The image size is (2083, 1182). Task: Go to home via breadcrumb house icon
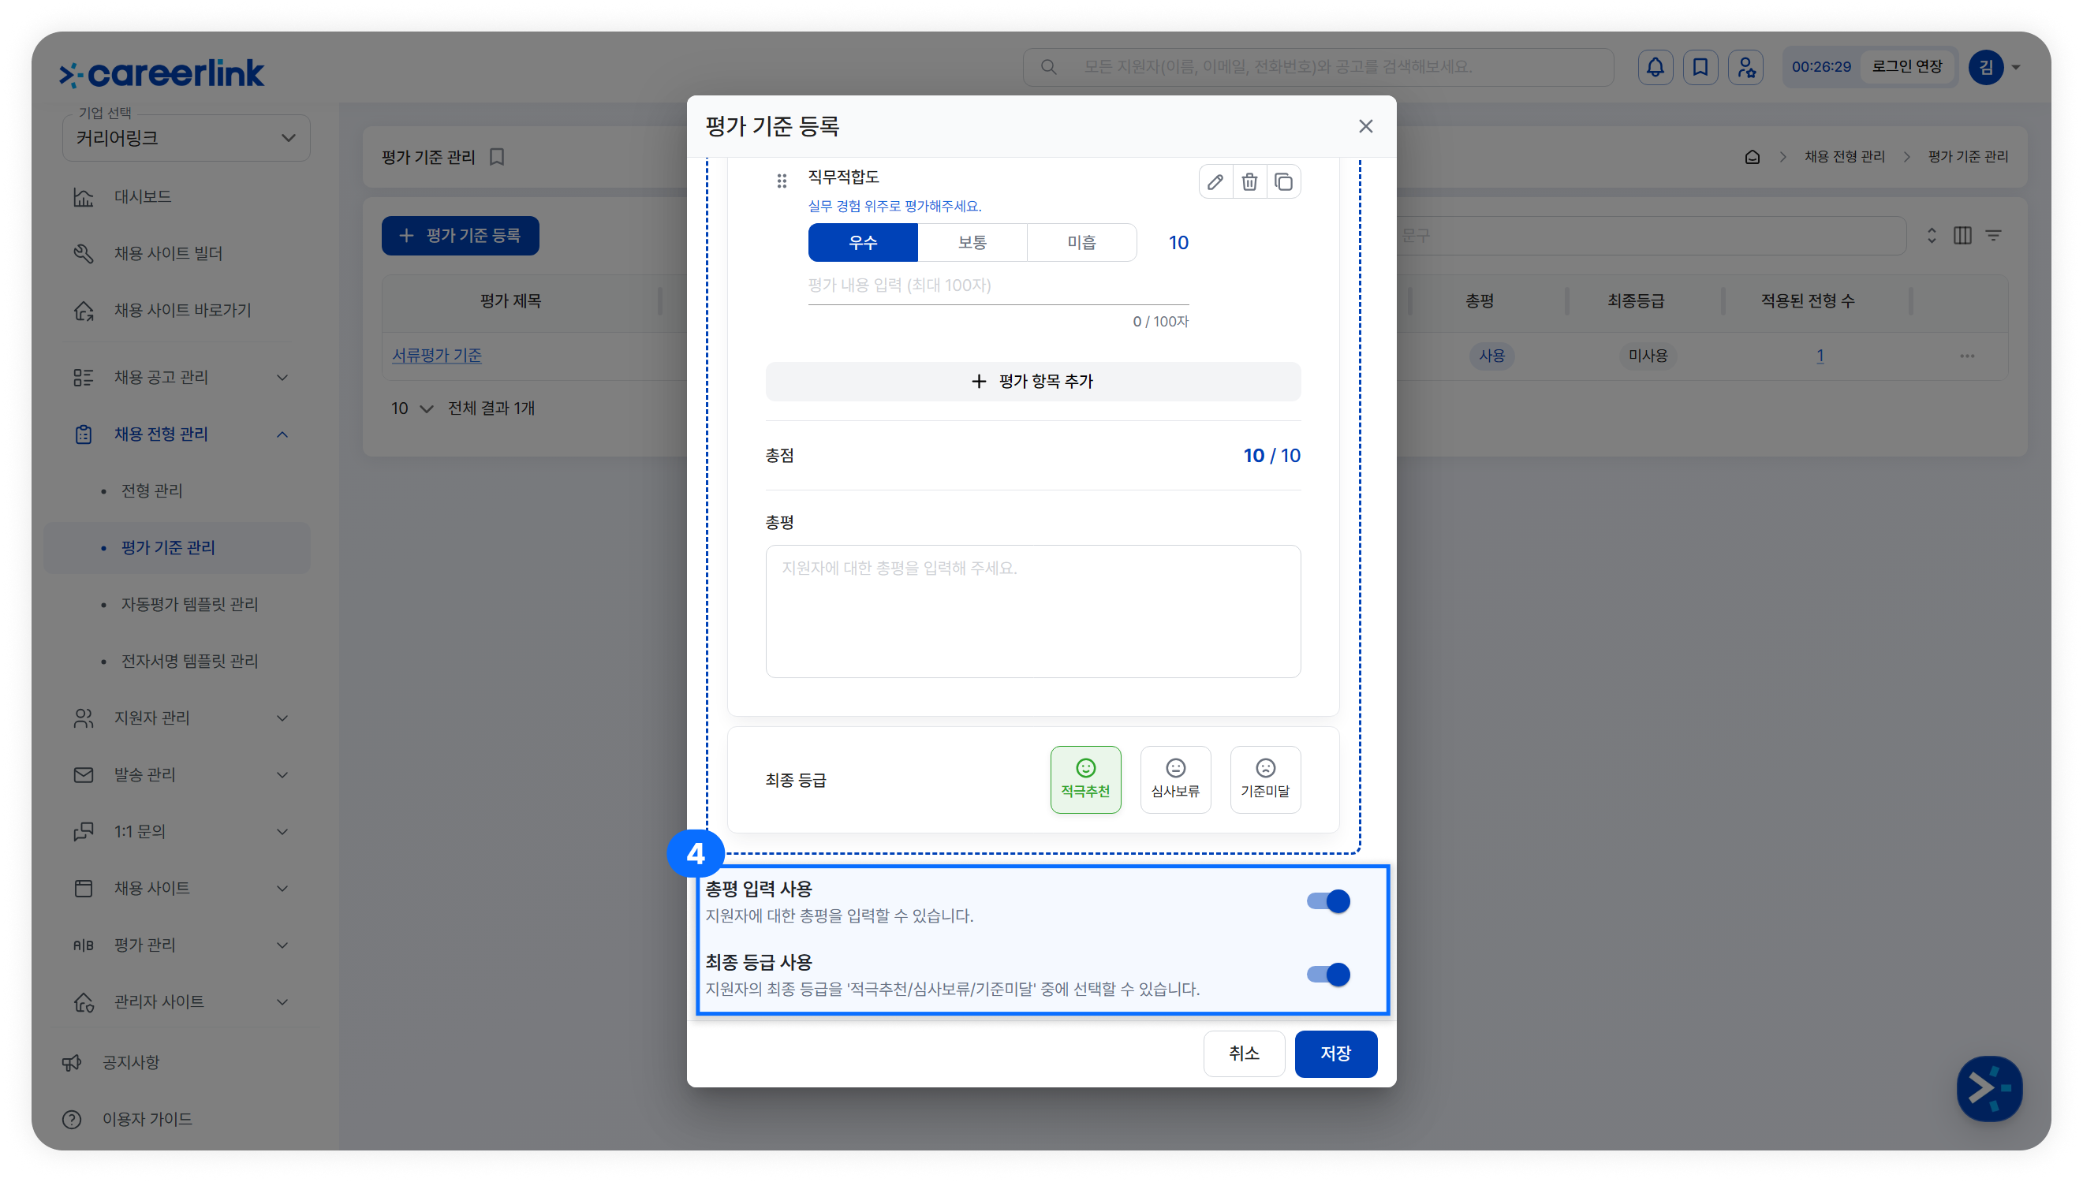click(x=1752, y=157)
